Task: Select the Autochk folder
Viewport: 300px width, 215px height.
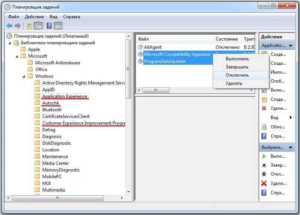Action: tap(51, 103)
